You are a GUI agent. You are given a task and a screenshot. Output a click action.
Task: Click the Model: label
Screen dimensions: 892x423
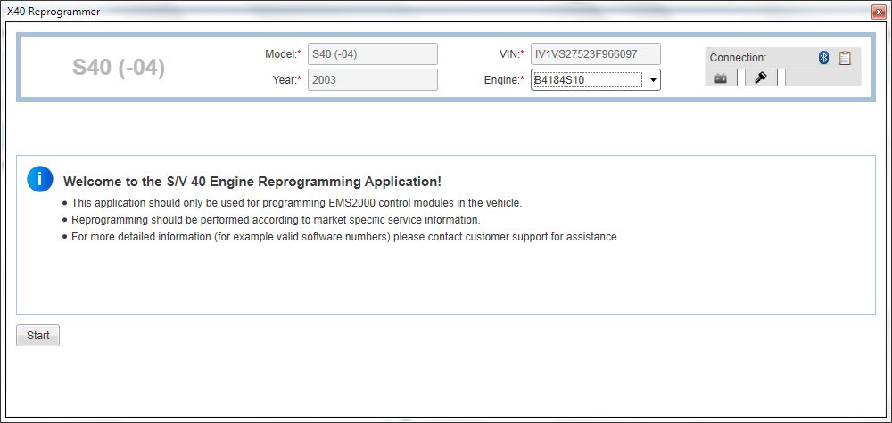pos(283,54)
